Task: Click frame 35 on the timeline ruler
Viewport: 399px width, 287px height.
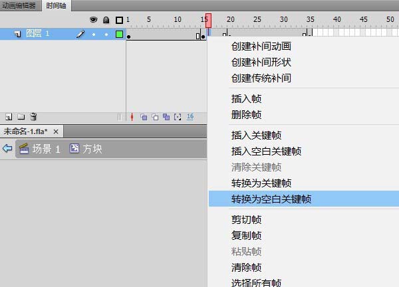Action: [310, 19]
